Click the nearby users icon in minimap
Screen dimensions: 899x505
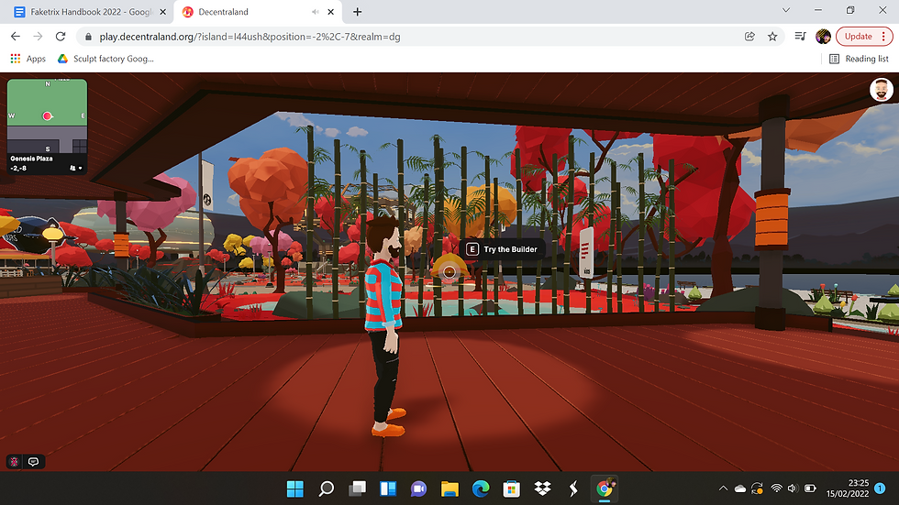(72, 169)
